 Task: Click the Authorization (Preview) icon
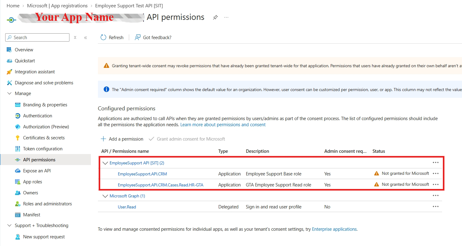[17, 127]
